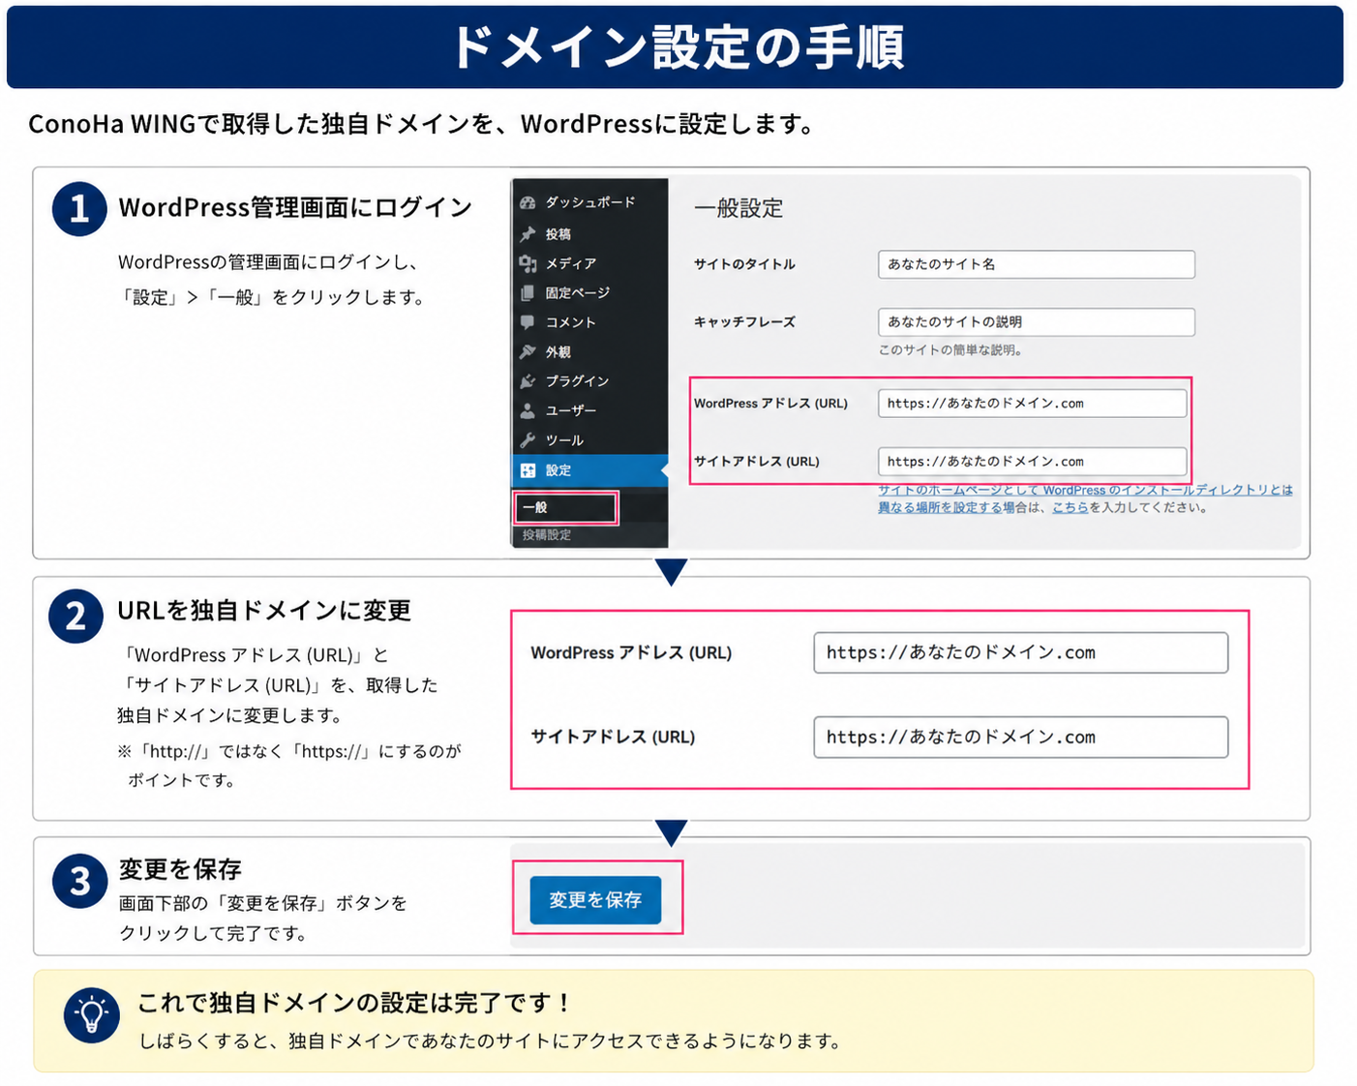Image resolution: width=1357 pixels, height=1086 pixels.
Task: Select the 設定 menu label
Action: pyautogui.click(x=558, y=470)
